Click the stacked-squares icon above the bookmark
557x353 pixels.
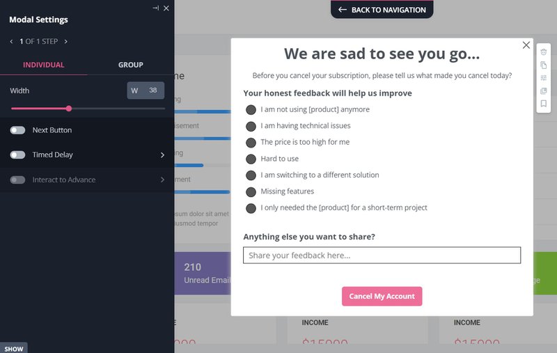click(x=544, y=91)
